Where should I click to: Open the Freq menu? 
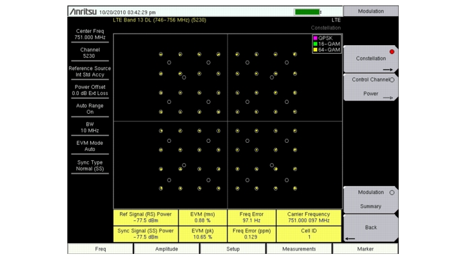pyautogui.click(x=100, y=249)
